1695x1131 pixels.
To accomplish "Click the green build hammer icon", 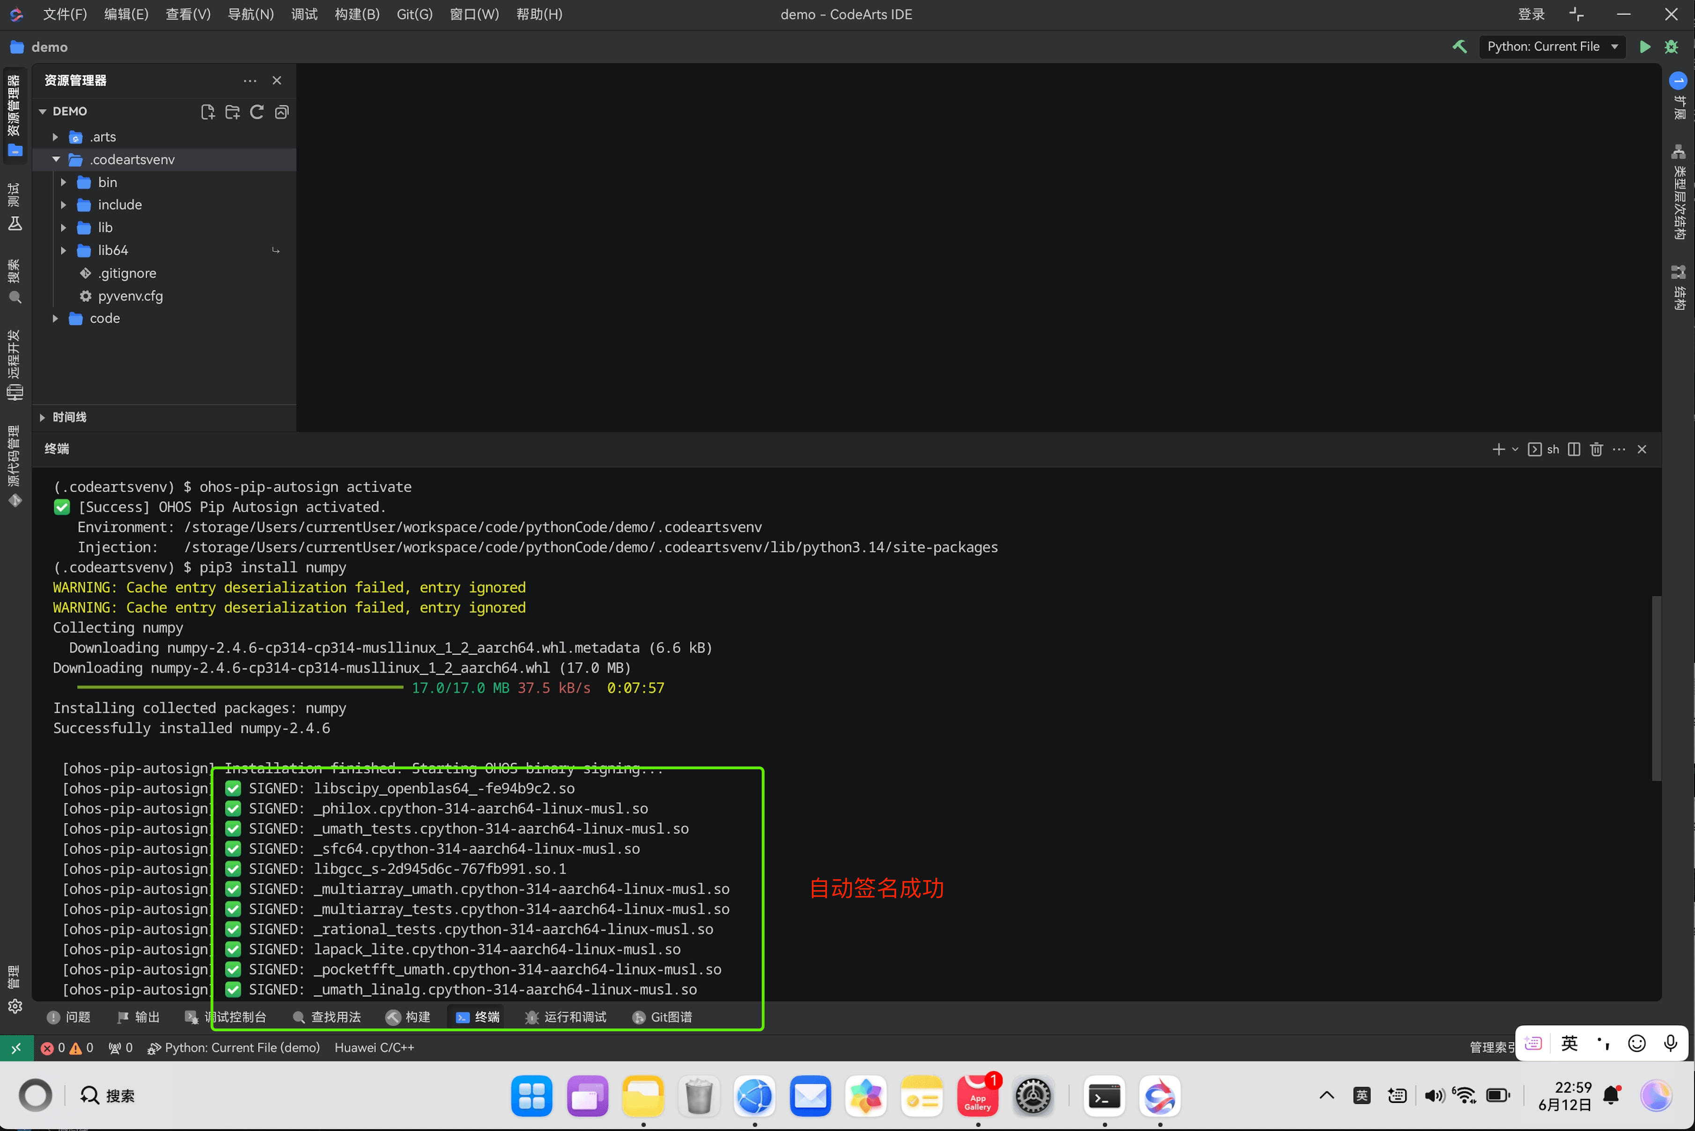I will (1459, 47).
